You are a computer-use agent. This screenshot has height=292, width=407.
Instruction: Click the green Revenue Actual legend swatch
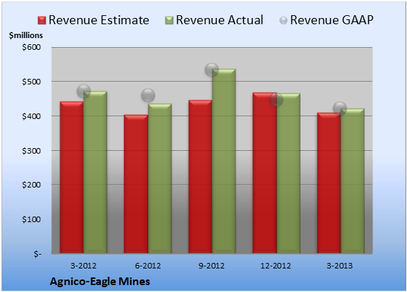click(169, 21)
